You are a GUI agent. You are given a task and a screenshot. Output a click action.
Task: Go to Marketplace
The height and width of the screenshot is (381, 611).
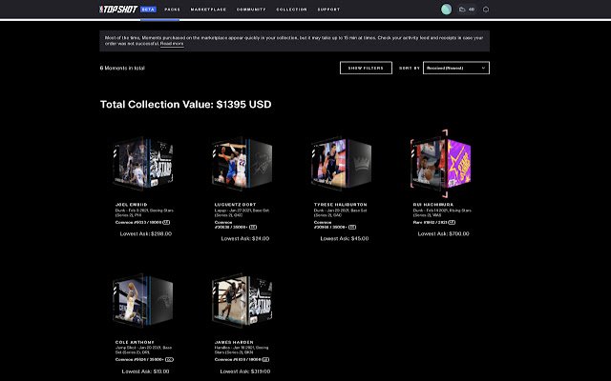click(208, 10)
